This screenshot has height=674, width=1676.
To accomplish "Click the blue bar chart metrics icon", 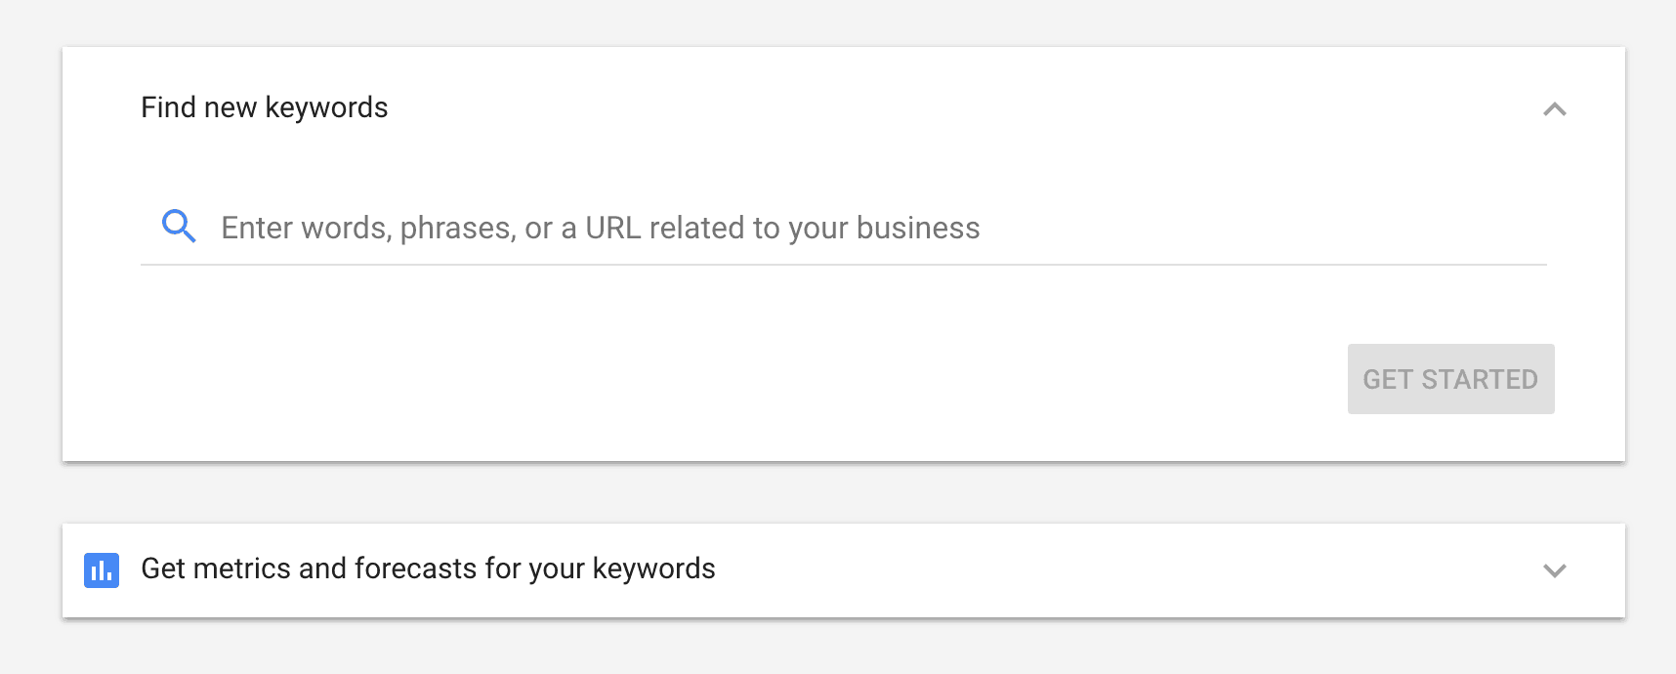I will (102, 570).
